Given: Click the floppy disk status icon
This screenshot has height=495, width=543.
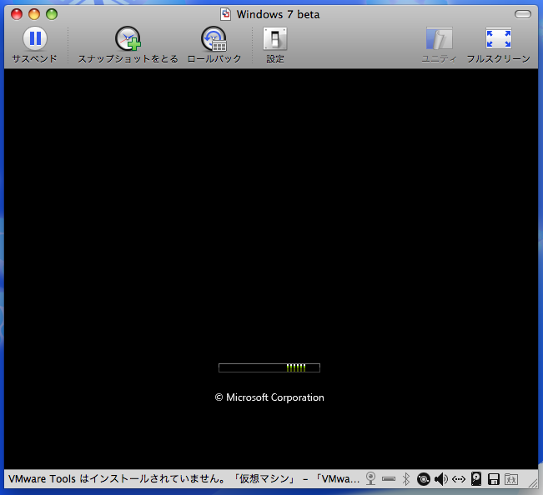Looking at the screenshot, I should point(494,479).
